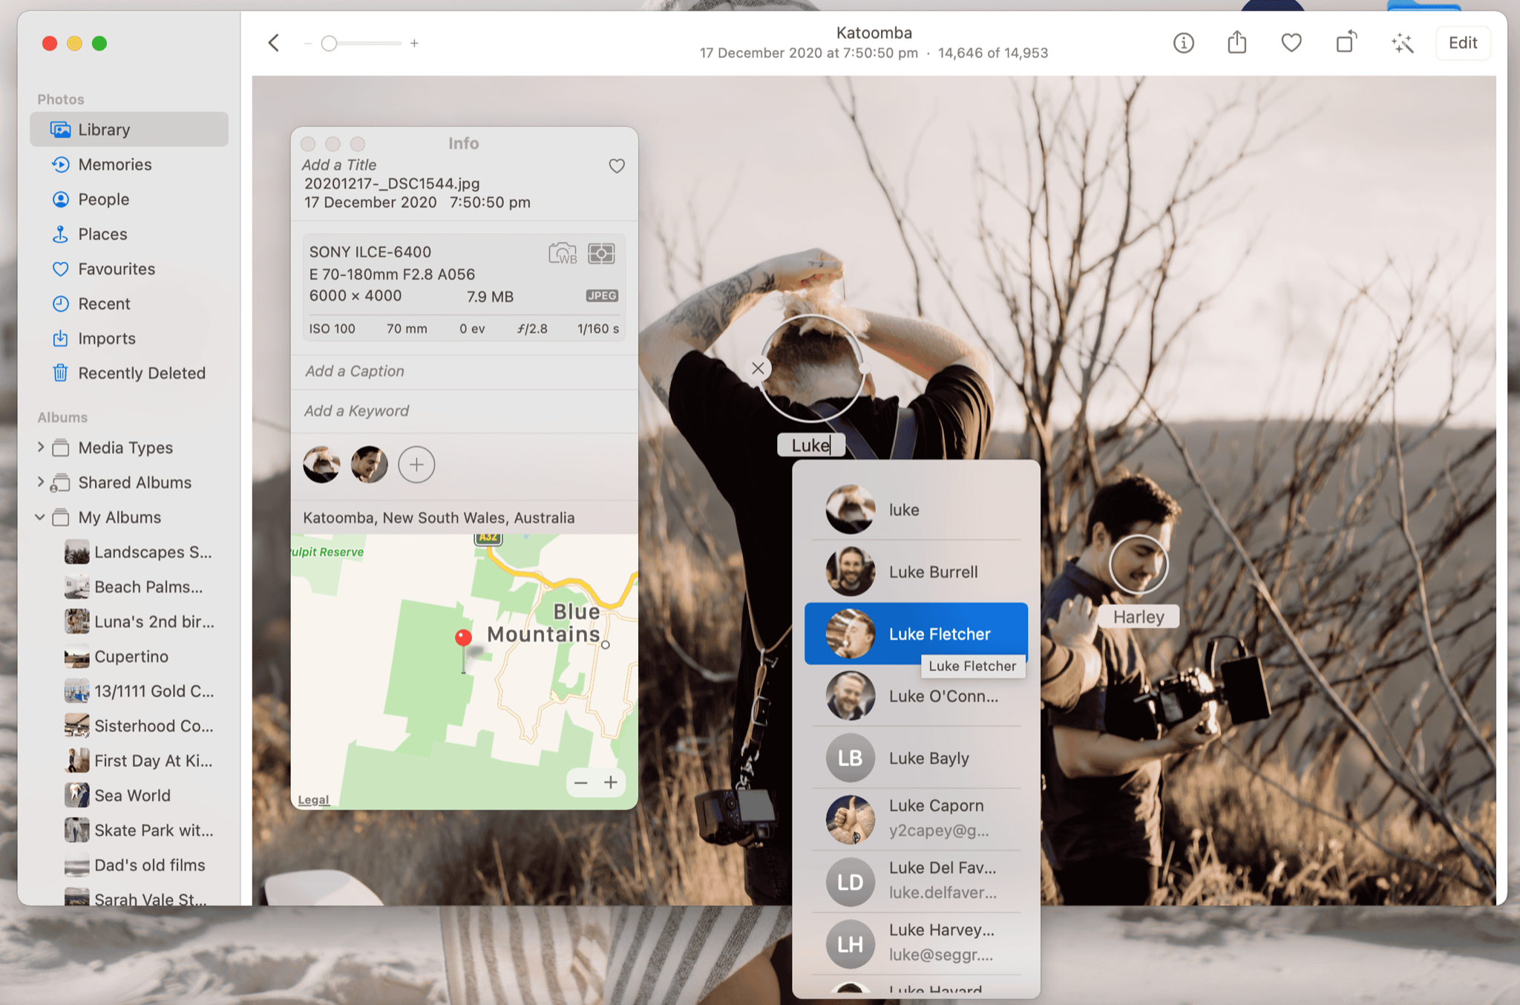
Task: Toggle the heart in the Info panel
Action: pyautogui.click(x=617, y=166)
